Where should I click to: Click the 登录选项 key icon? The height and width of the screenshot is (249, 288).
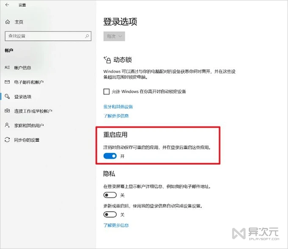pos(7,97)
